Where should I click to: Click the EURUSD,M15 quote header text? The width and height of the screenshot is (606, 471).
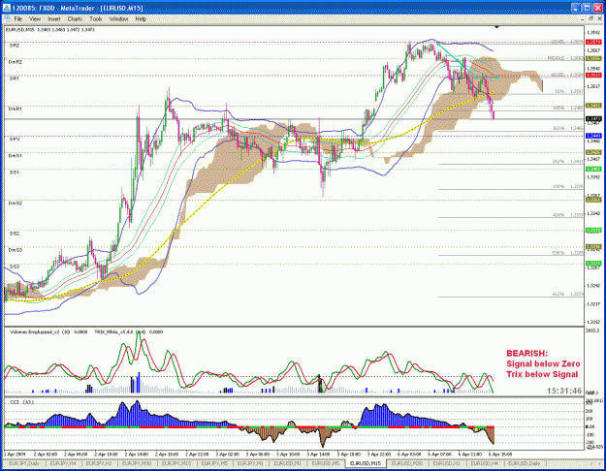pos(50,30)
